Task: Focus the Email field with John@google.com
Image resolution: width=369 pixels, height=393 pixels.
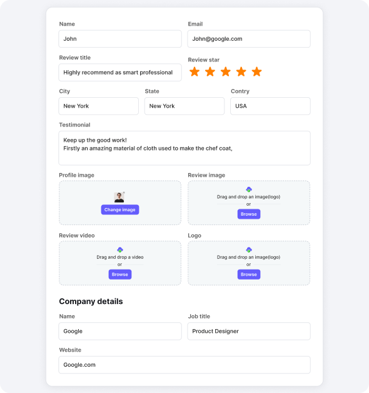Action: click(x=249, y=39)
